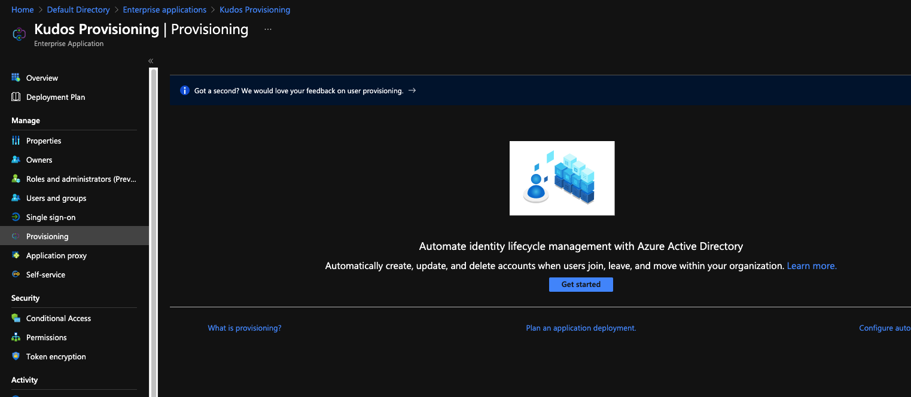Collapse the sidebar with the double chevron
911x397 pixels.
(x=151, y=61)
